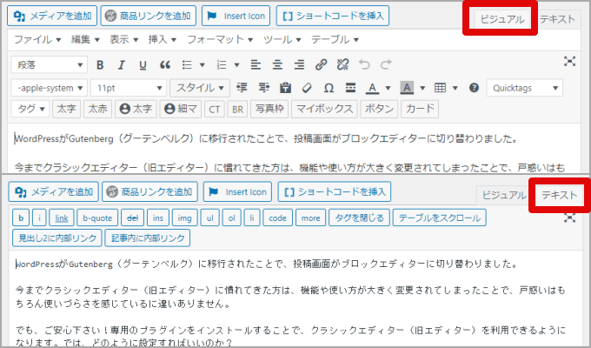The height and width of the screenshot is (348, 591).
Task: Click the remove link broken-chain icon
Action: click(x=342, y=65)
